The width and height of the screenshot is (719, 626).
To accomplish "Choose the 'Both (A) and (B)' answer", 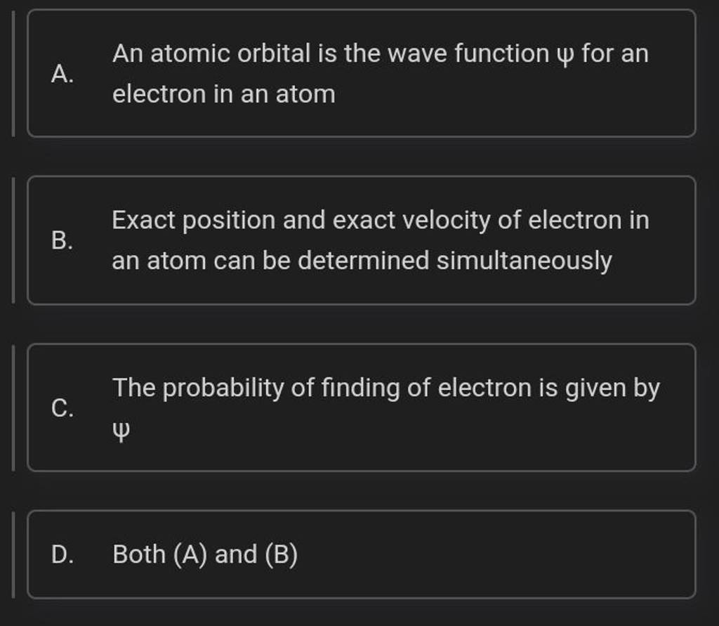I will pyautogui.click(x=361, y=554).
